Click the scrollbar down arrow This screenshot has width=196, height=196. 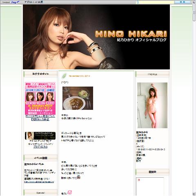click(194, 194)
